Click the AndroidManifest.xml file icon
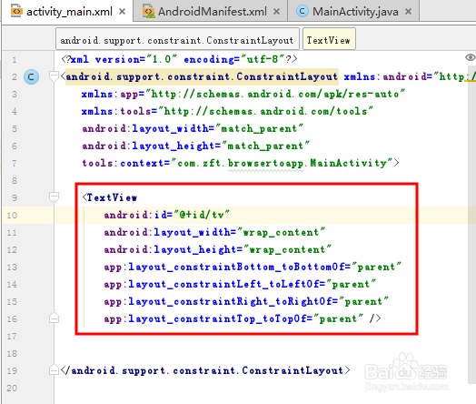Image resolution: width=476 pixels, height=404 pixels. point(148,11)
